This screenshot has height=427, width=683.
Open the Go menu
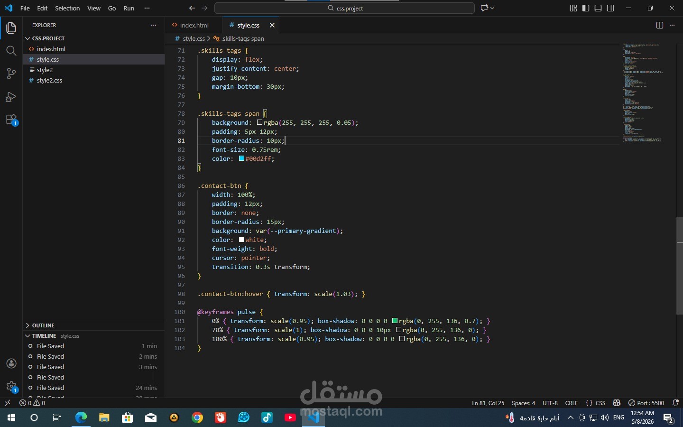(x=112, y=8)
